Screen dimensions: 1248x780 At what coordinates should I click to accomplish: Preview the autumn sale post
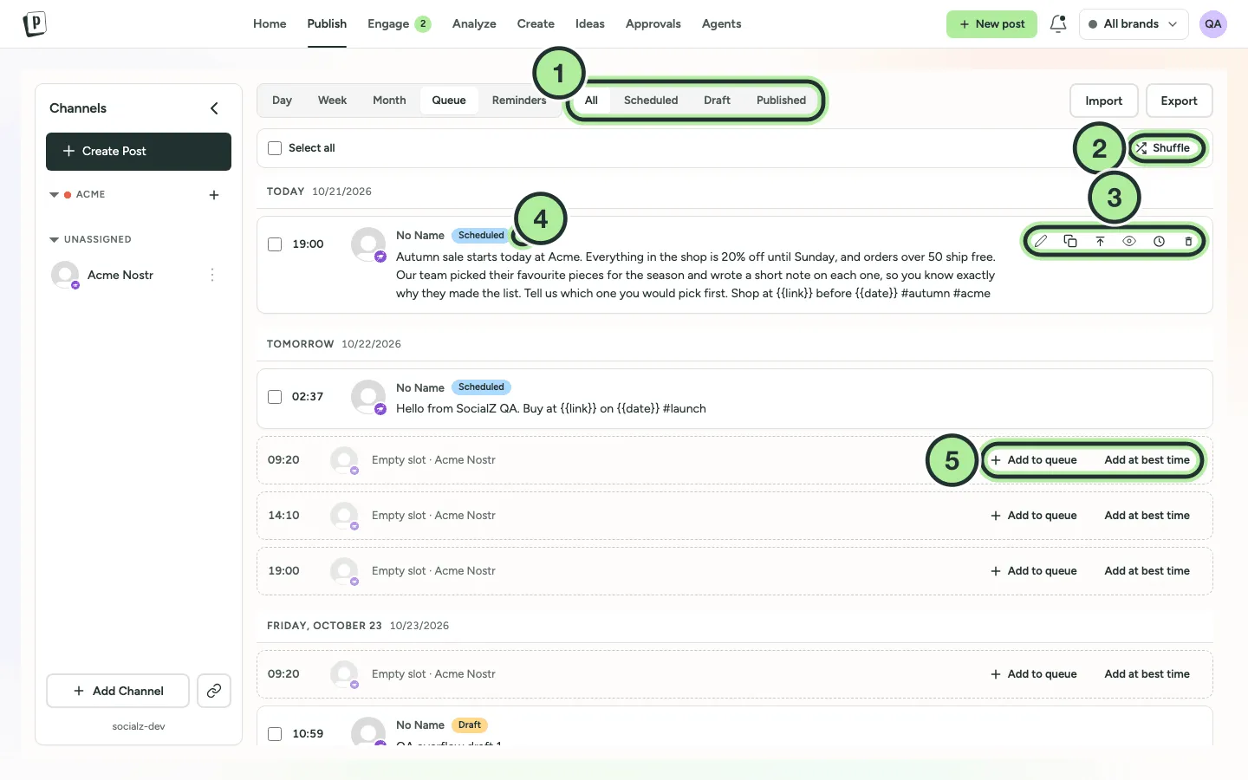[x=1129, y=241]
